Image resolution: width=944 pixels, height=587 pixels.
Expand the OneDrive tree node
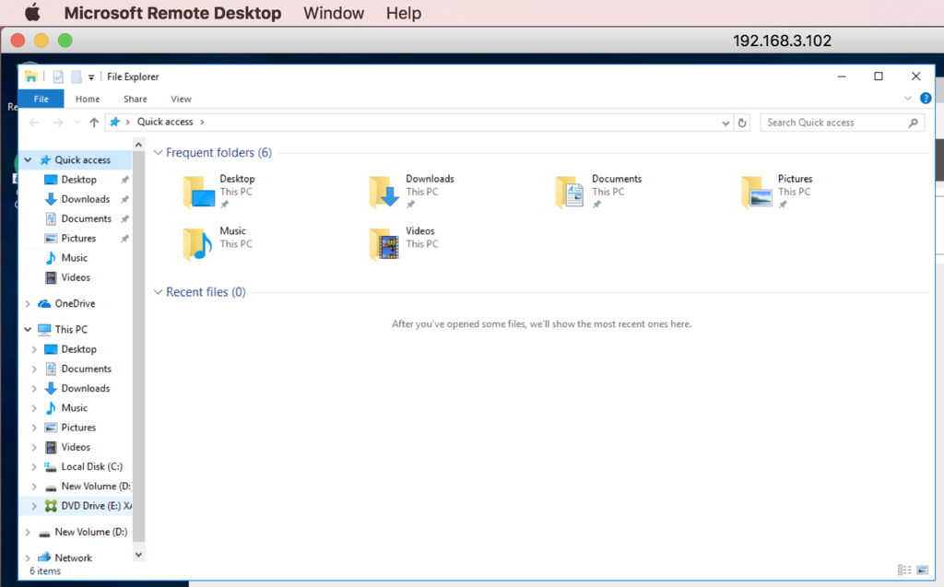[x=28, y=303]
